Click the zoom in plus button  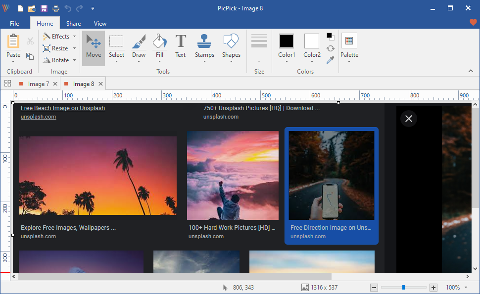[x=433, y=287]
